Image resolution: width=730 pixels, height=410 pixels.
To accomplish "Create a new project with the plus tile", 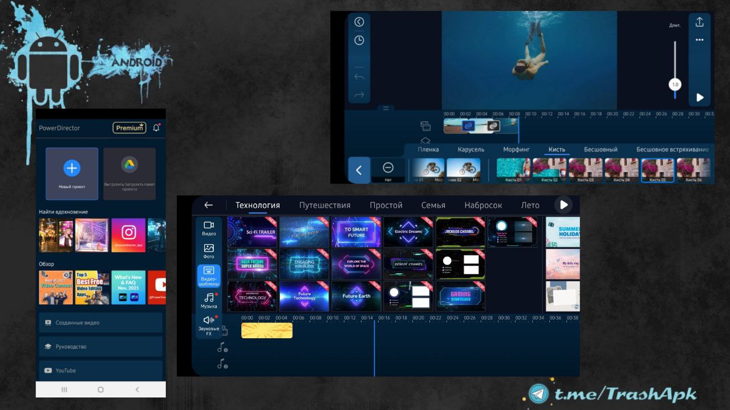I will (72, 174).
